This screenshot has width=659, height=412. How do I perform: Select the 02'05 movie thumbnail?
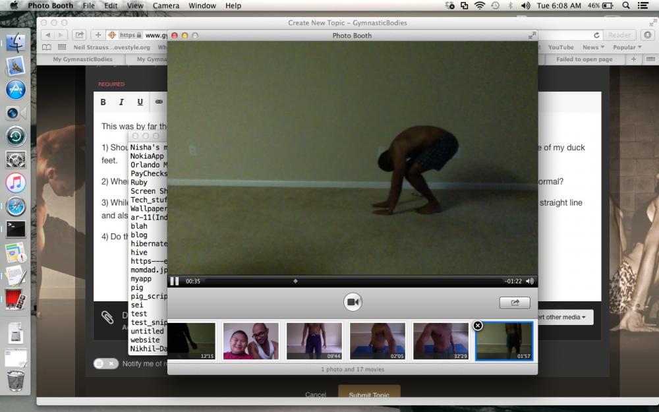(x=378, y=341)
